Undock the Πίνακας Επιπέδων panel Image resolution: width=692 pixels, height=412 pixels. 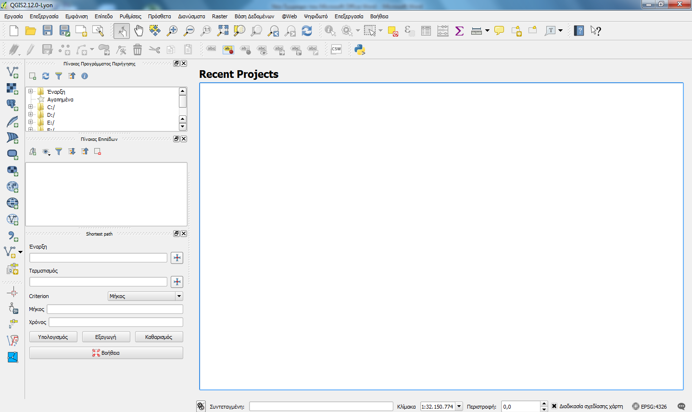tap(176, 139)
